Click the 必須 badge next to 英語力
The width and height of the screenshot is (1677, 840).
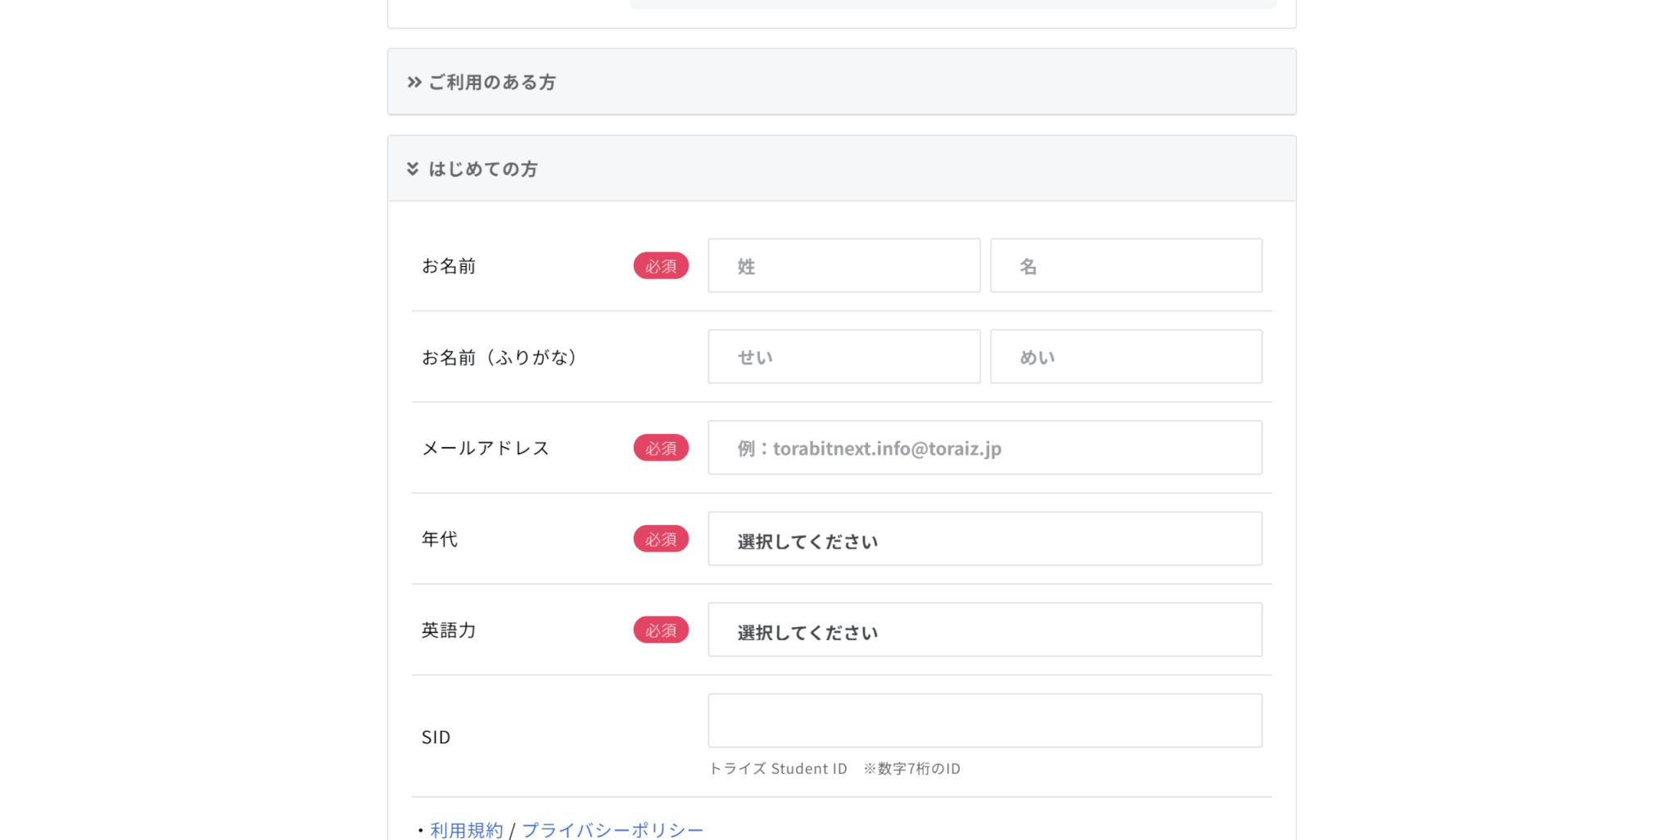(x=661, y=630)
